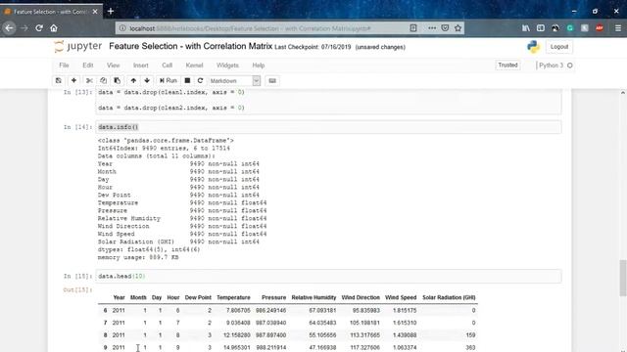Image resolution: width=627 pixels, height=352 pixels.
Task: Click the Relative Humidity column header
Action: [x=313, y=297]
